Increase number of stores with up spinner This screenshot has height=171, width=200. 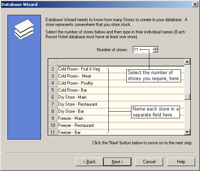pyautogui.click(x=155, y=48)
